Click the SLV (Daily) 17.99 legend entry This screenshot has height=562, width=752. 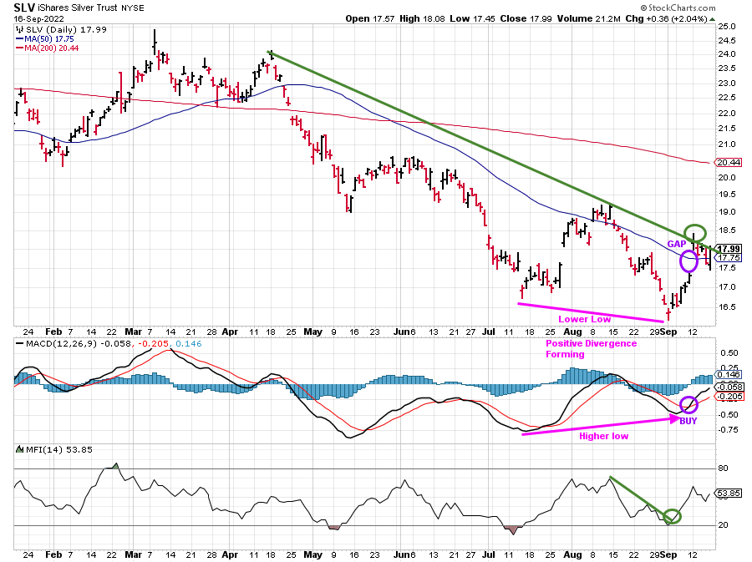point(66,29)
